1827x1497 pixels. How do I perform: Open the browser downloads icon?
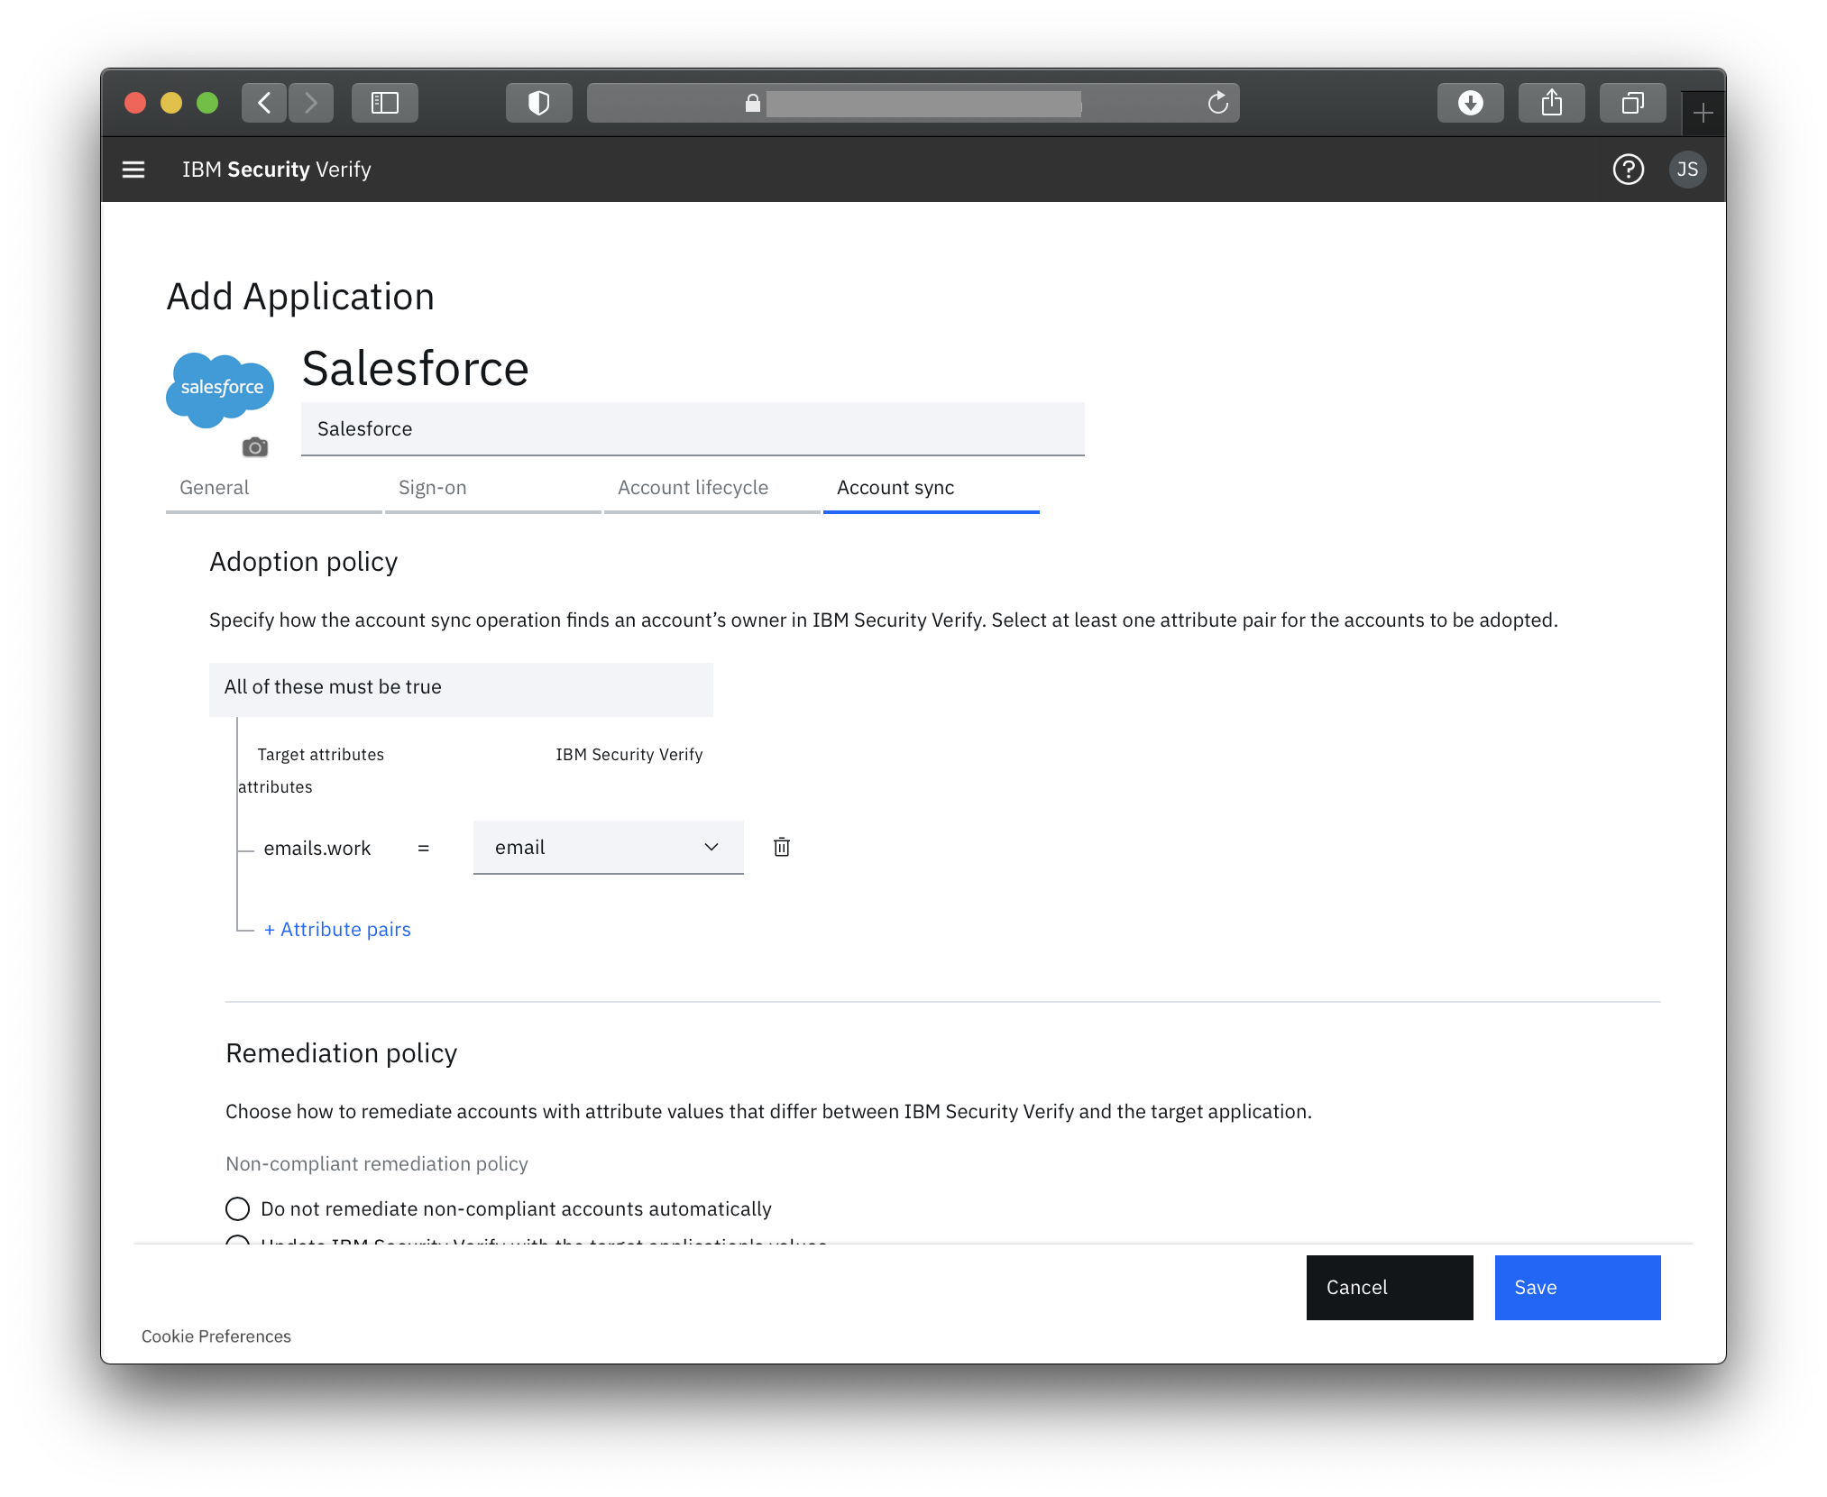1470,103
